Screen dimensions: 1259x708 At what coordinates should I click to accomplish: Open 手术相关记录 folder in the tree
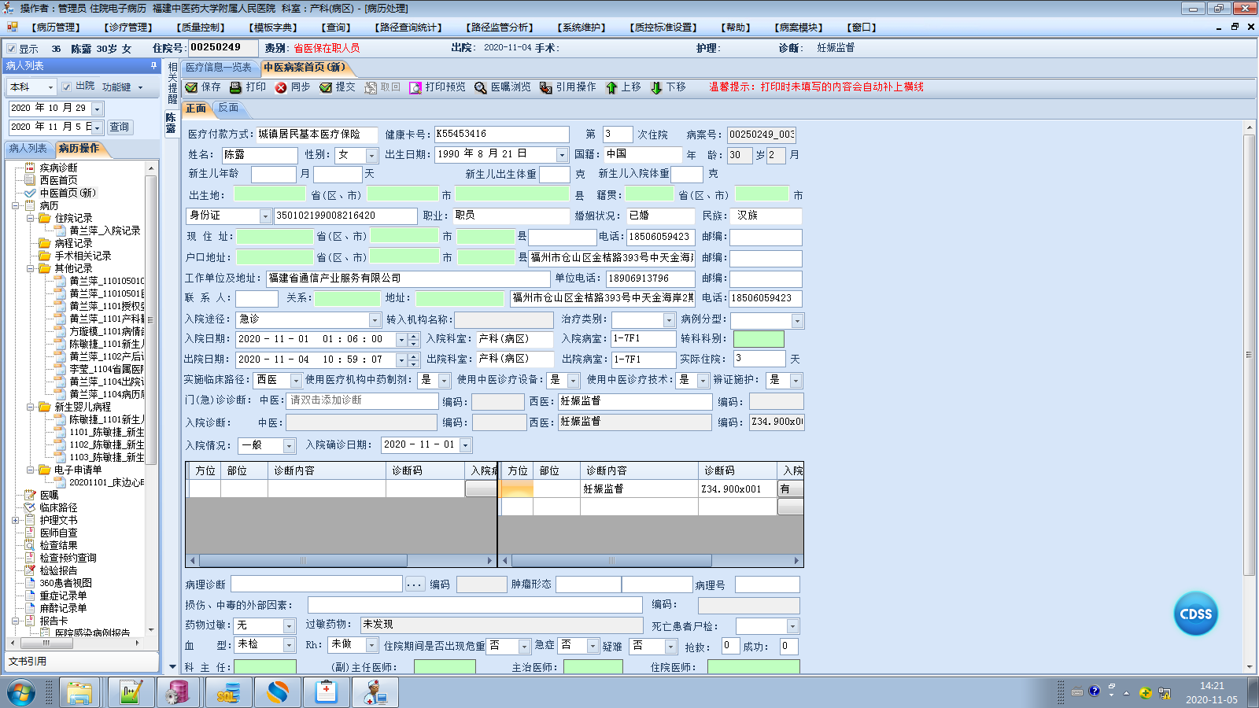pyautogui.click(x=83, y=256)
